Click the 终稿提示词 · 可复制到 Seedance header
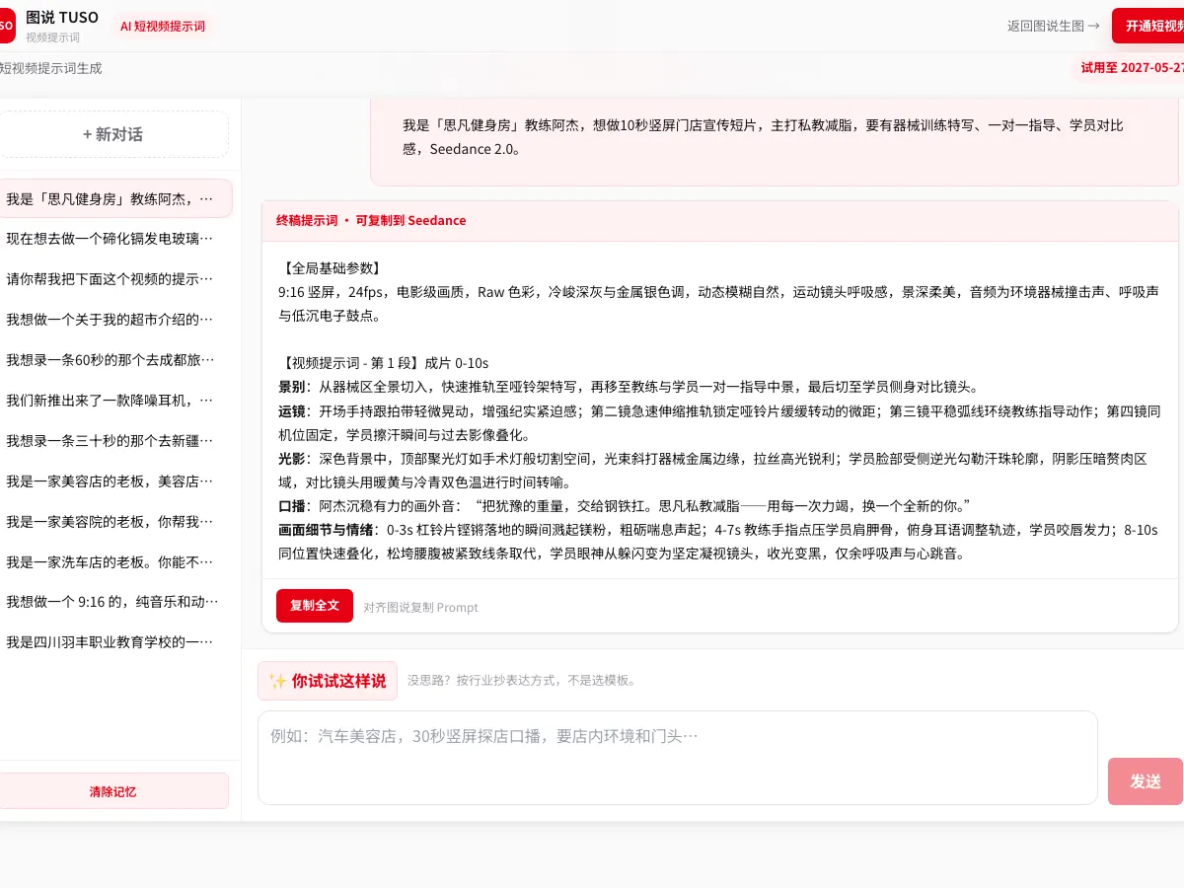The image size is (1184, 888). coord(371,220)
